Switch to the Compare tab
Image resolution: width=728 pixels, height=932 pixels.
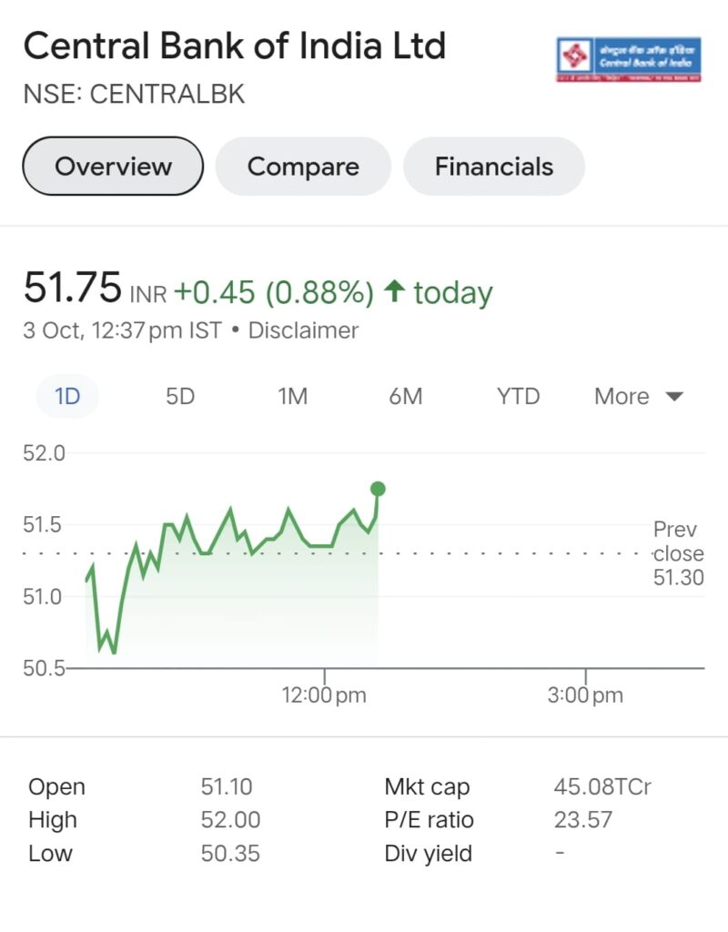pyautogui.click(x=303, y=167)
